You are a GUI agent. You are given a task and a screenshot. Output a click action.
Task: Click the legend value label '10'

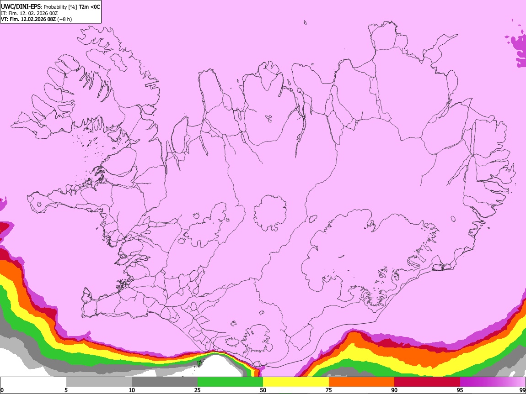[132, 390]
